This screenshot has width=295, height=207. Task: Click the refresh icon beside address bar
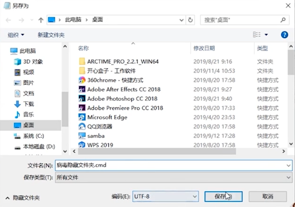point(190,20)
